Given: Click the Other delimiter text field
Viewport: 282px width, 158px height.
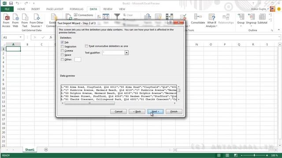Looking at the screenshot, I should (78, 60).
